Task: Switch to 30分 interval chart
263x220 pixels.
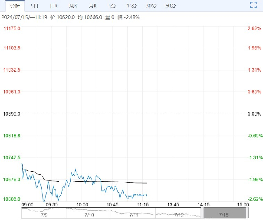Action: click(151, 6)
